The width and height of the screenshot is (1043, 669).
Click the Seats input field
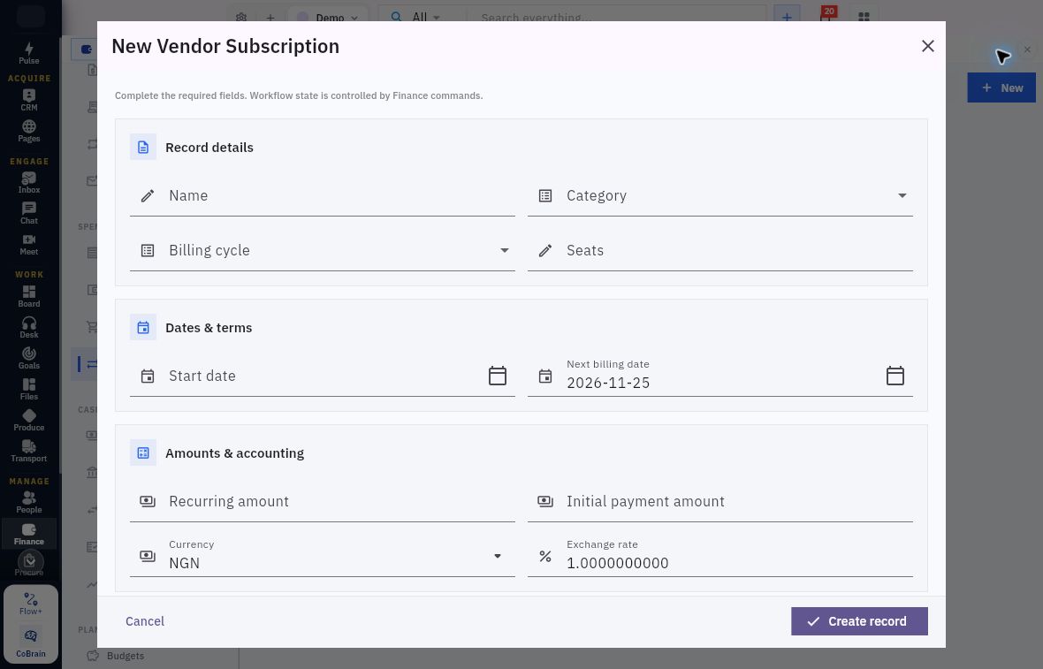pyautogui.click(x=720, y=251)
